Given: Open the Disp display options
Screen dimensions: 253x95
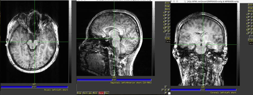Looking at the screenshot, I should pyautogui.click(x=79, y=93).
